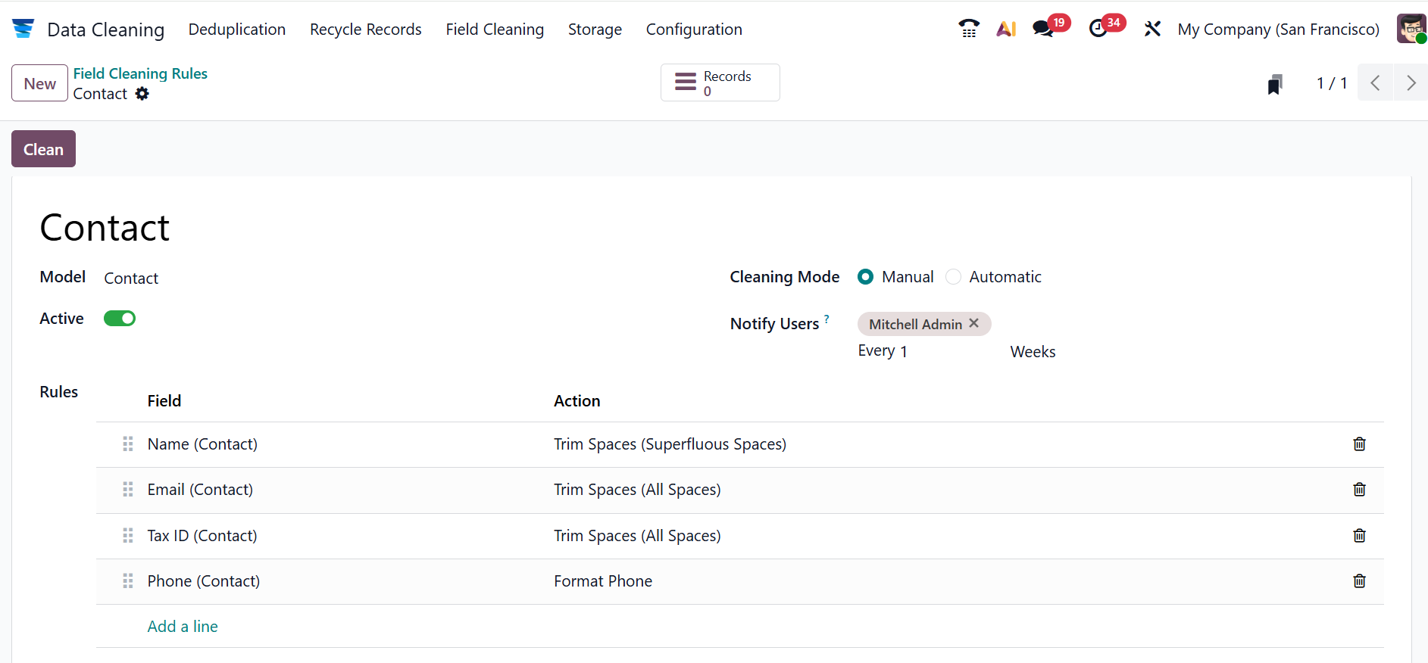This screenshot has width=1428, height=663.
Task: Click the bookmark icon
Action: (1275, 84)
